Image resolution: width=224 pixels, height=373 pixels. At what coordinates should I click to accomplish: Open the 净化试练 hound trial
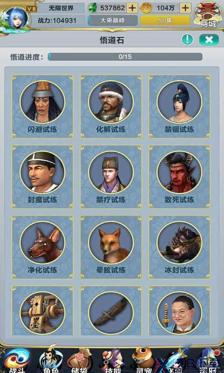click(42, 247)
